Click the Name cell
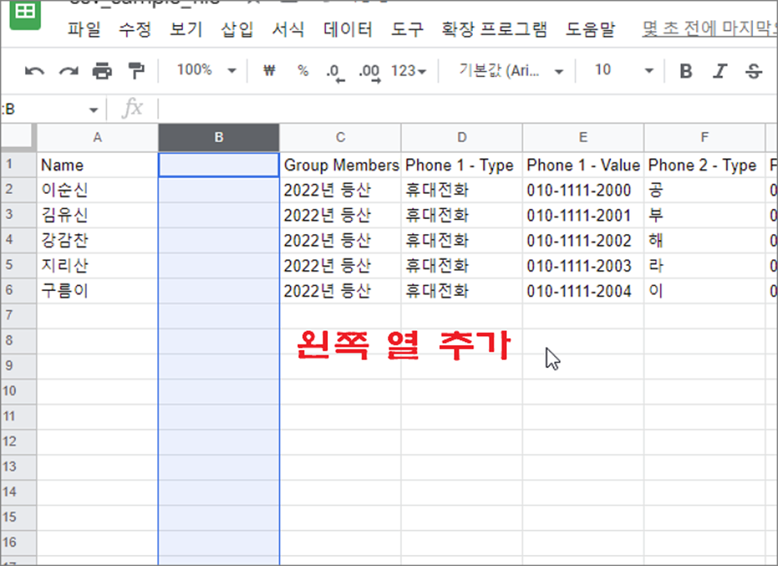Image resolution: width=778 pixels, height=566 pixels. [97, 165]
